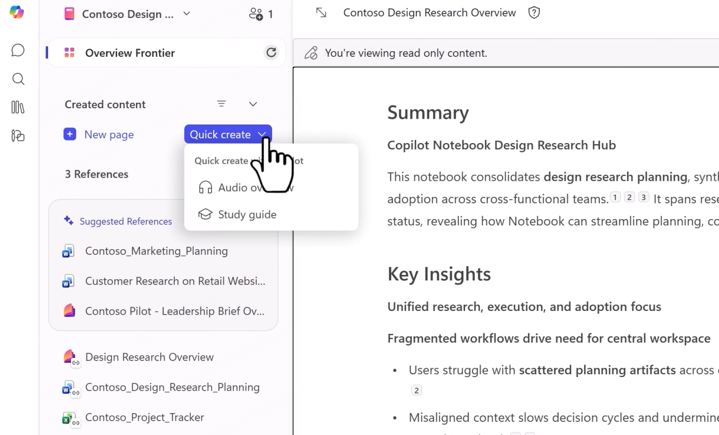Open the Library icon in left rail
The width and height of the screenshot is (719, 435).
[18, 107]
